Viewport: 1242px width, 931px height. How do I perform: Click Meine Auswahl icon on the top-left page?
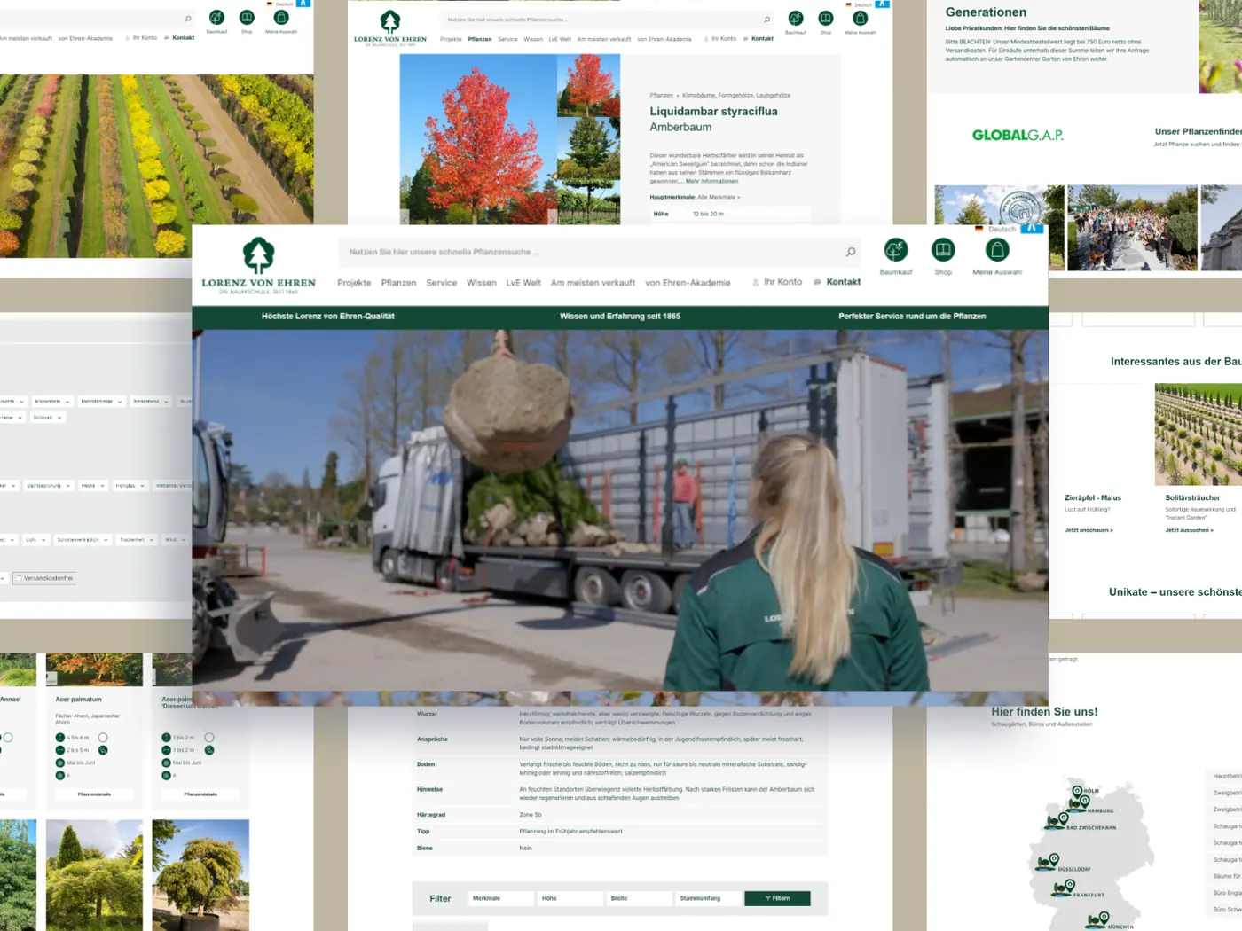click(281, 18)
